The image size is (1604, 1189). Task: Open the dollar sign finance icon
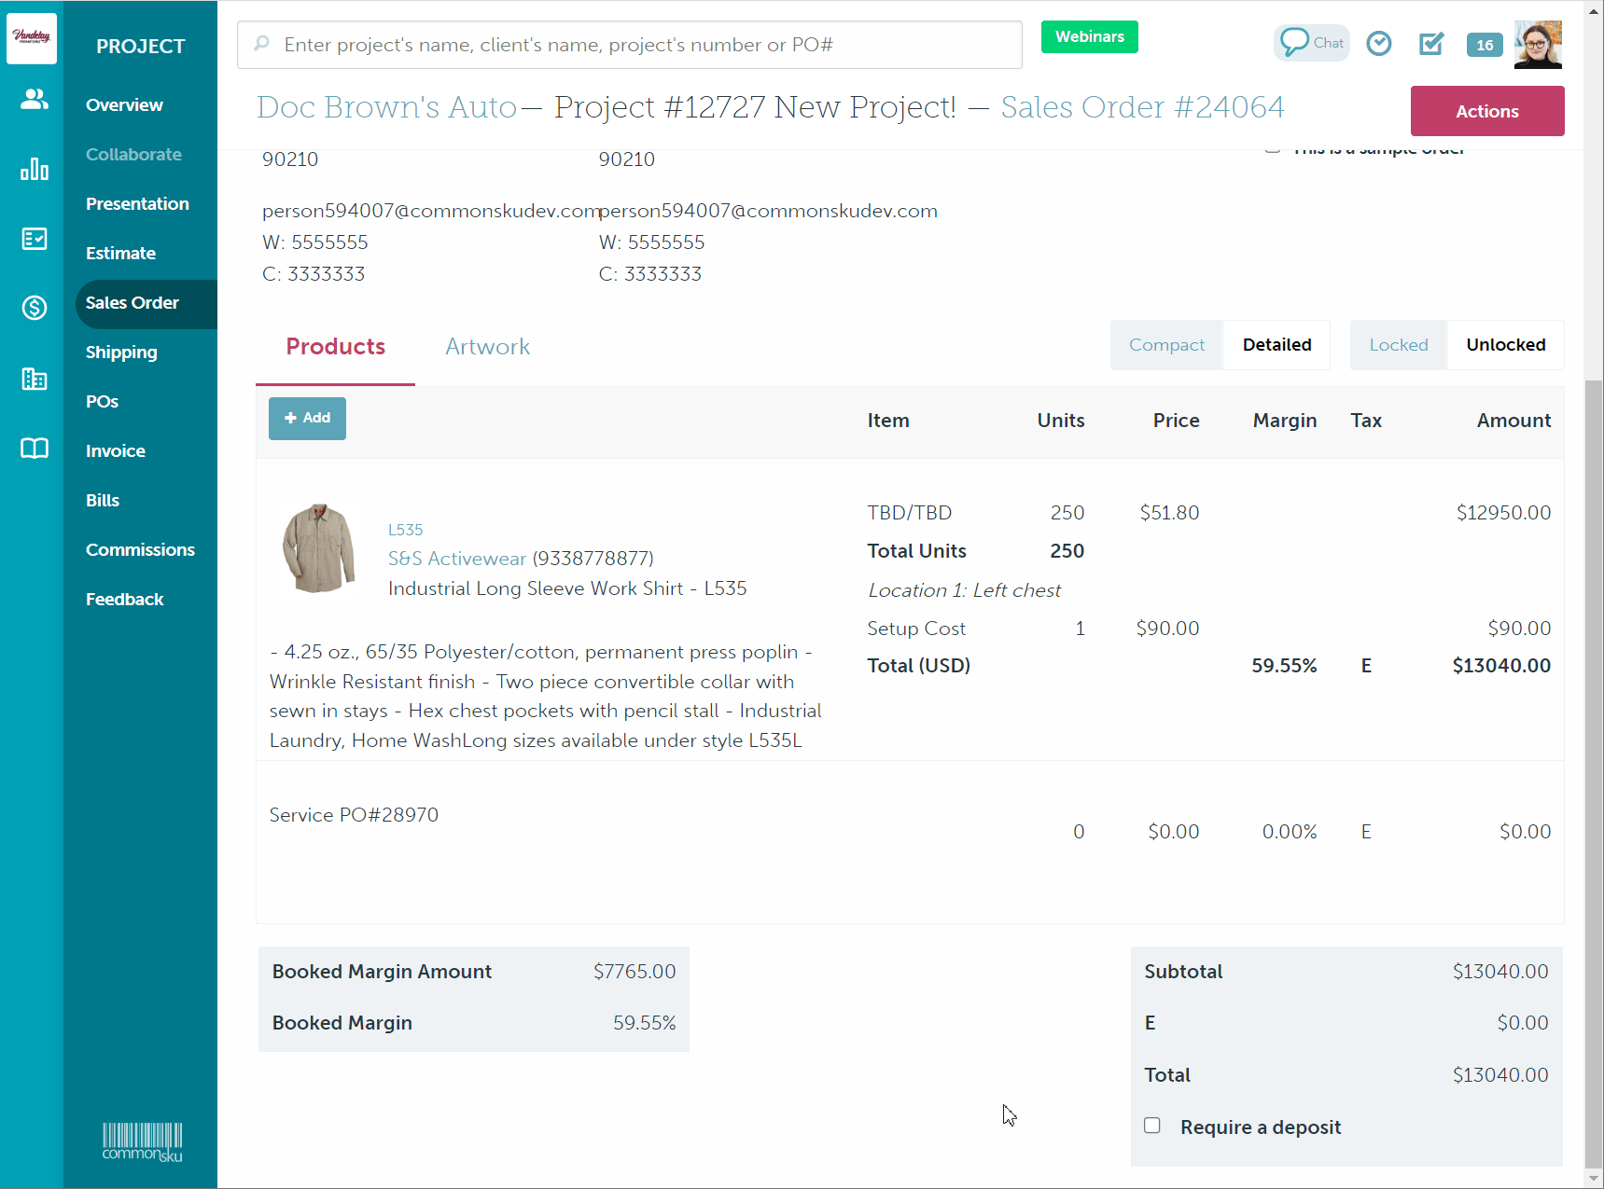pos(35,308)
